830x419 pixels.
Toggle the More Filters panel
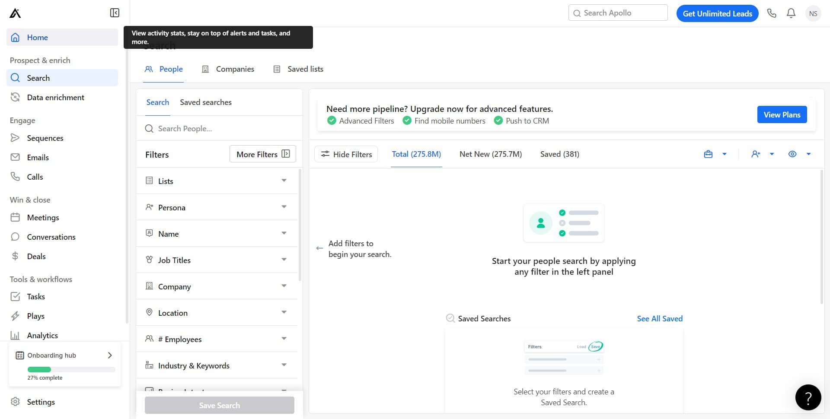(263, 154)
